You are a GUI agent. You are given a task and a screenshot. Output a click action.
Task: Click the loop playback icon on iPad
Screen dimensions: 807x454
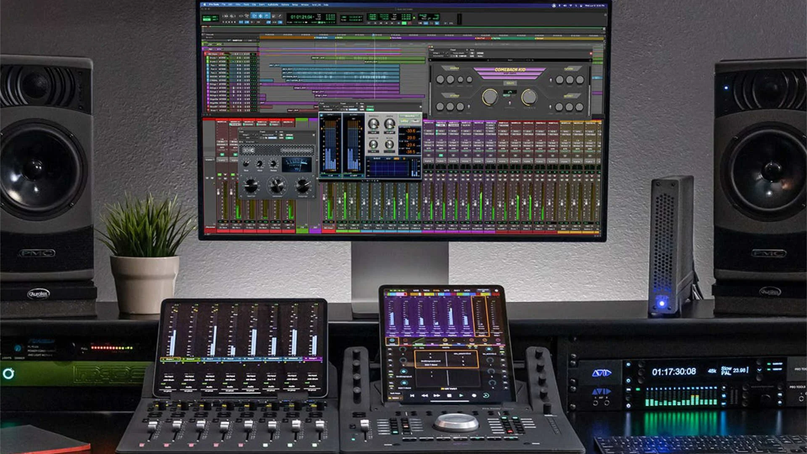tap(486, 396)
